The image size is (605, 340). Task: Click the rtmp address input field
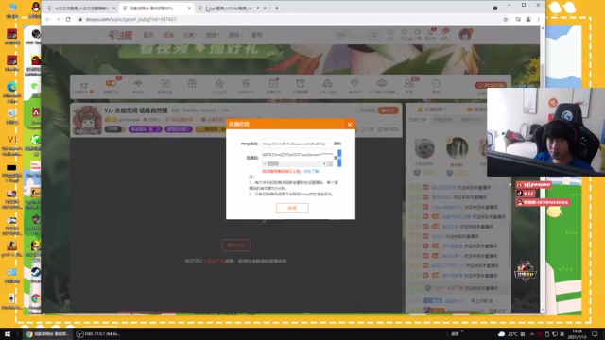pos(296,144)
